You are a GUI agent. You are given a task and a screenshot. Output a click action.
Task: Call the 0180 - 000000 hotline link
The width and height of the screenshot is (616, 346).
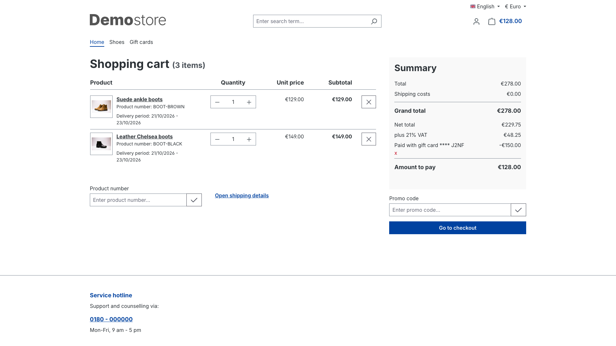[x=111, y=319]
